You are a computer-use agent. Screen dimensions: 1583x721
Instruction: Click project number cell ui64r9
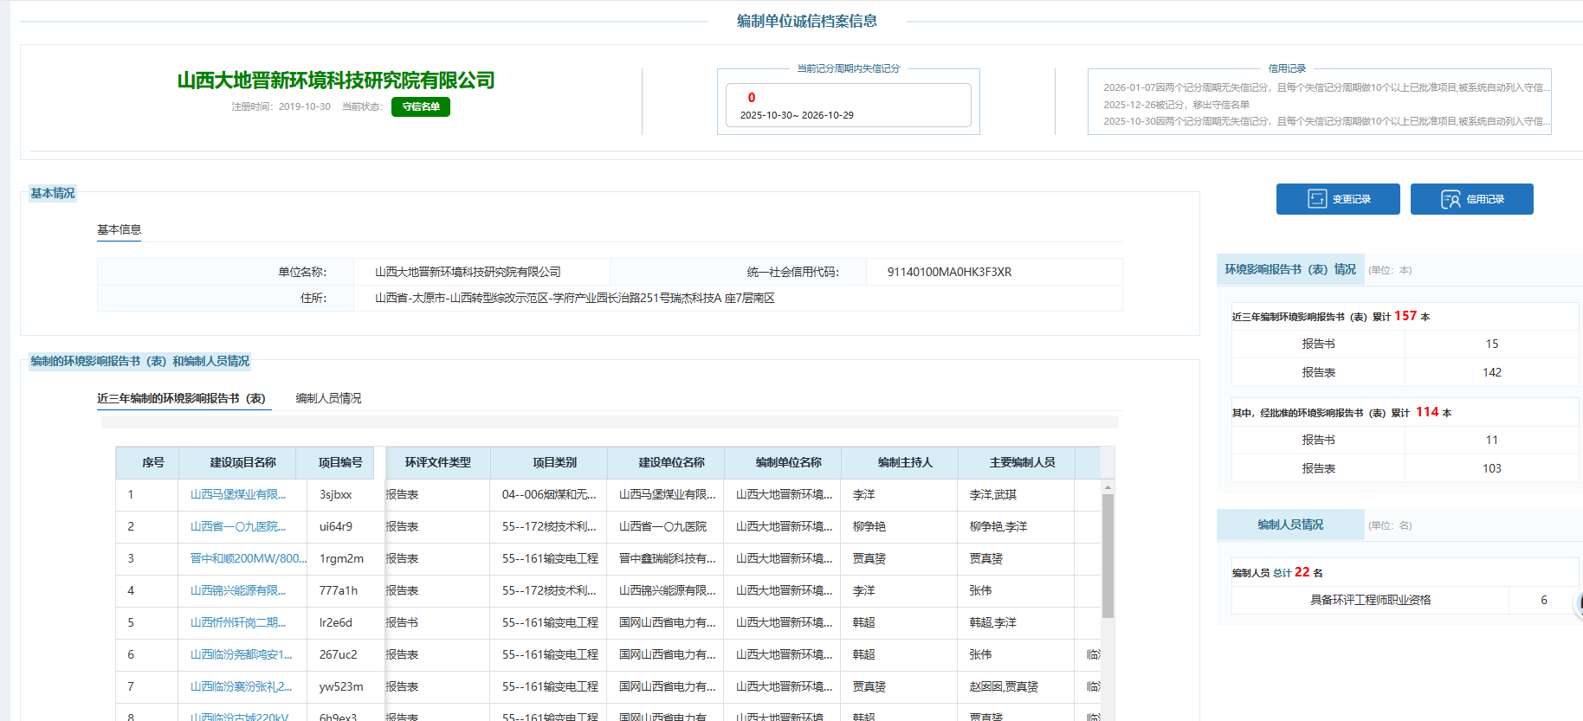click(336, 526)
